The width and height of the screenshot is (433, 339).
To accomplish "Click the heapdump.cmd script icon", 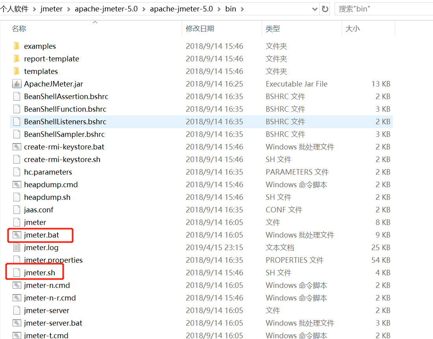I will pyautogui.click(x=17, y=184).
